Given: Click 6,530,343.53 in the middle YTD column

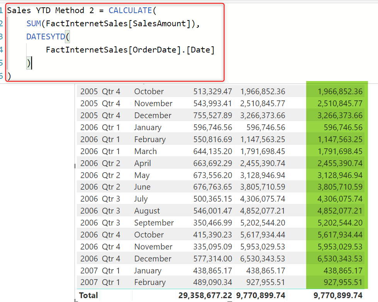Looking at the screenshot, I should (263, 259).
